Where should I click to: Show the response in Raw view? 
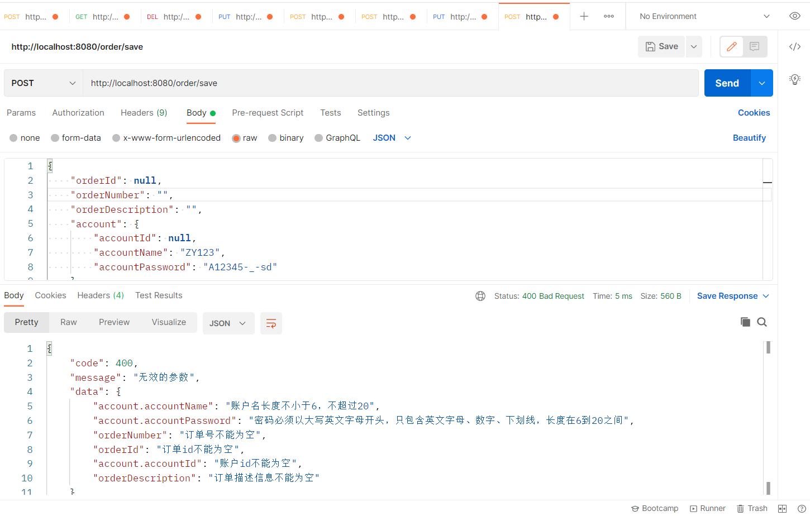tap(69, 322)
